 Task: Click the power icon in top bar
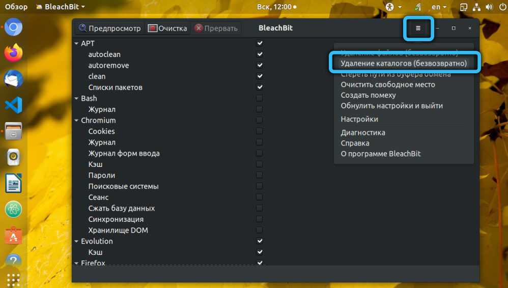503,7
